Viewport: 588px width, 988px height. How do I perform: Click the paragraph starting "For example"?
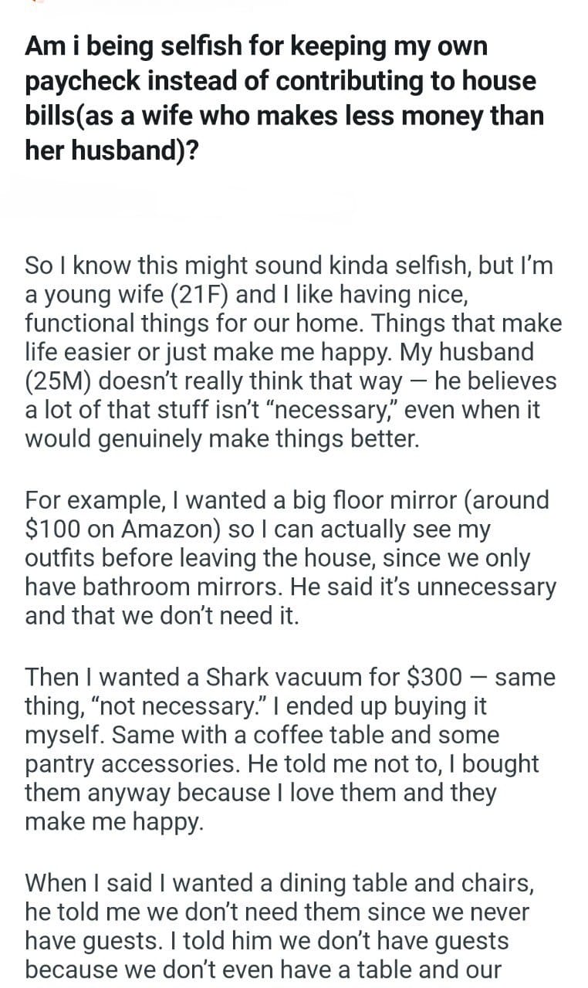[x=290, y=559]
